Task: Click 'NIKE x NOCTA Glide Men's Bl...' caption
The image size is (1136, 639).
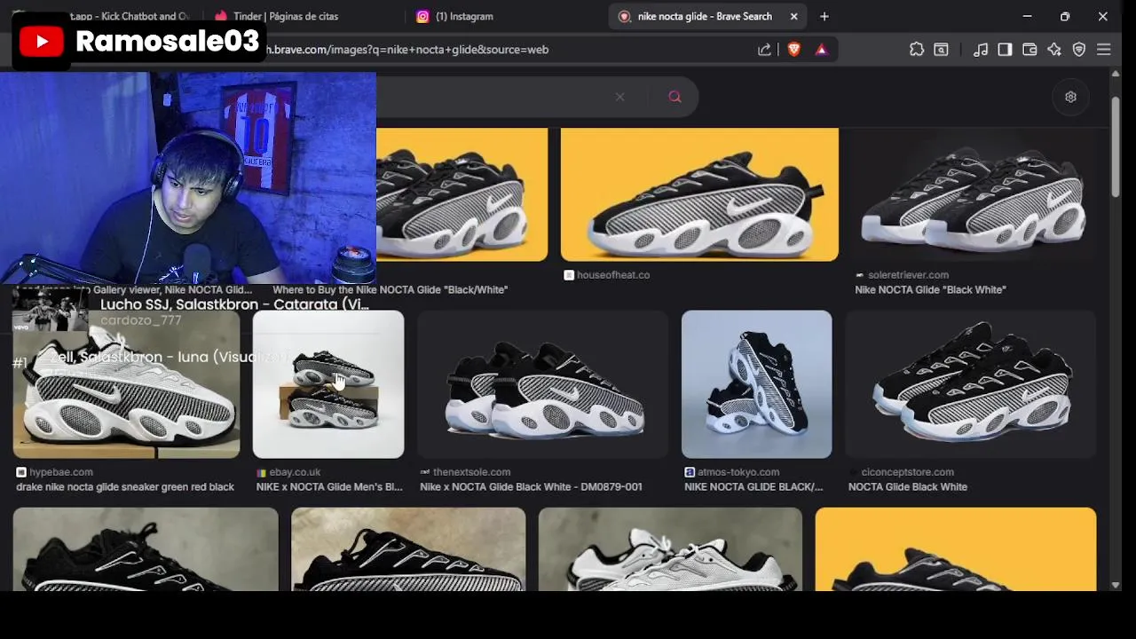Action: 329,487
